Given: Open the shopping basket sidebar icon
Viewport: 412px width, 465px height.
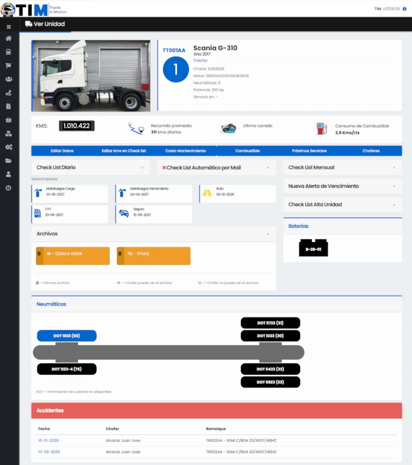Looking at the screenshot, I should coord(9,120).
